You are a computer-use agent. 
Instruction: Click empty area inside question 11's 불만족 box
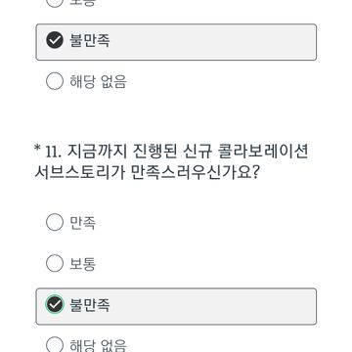[212, 306]
